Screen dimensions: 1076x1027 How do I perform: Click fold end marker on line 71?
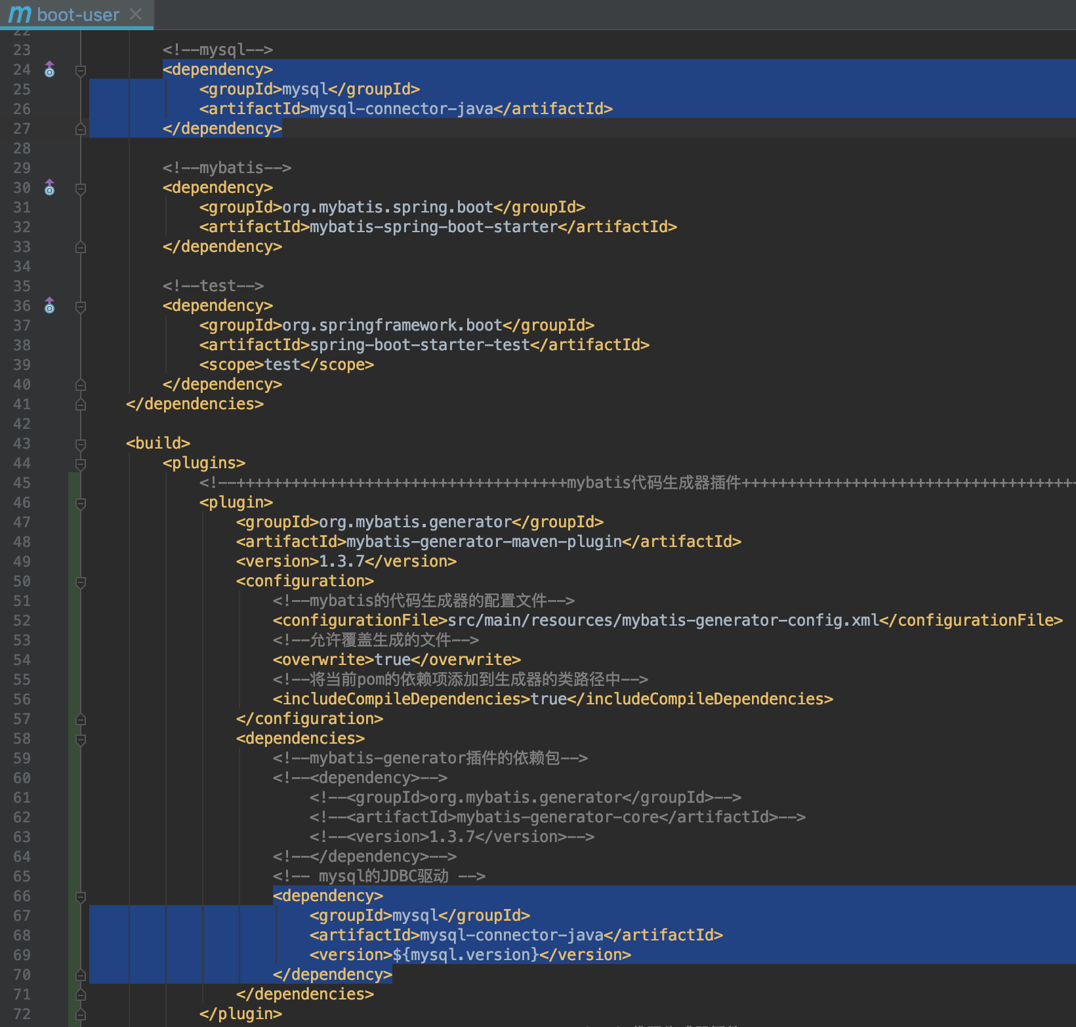pyautogui.click(x=81, y=994)
